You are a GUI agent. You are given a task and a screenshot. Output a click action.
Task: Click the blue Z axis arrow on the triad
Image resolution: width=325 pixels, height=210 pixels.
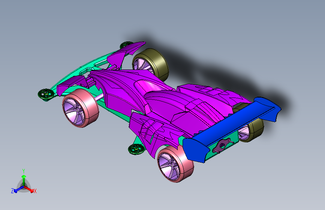pyautogui.click(x=18, y=189)
